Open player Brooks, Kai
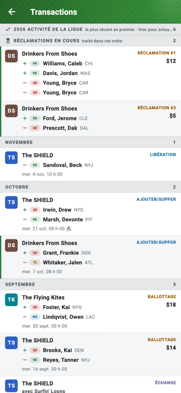 click(57, 350)
